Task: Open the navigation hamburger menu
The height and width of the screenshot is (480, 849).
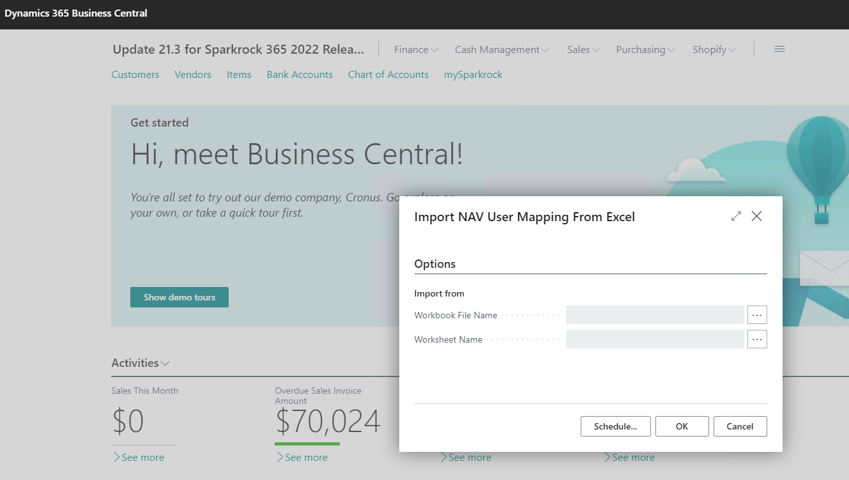Action: tap(779, 49)
